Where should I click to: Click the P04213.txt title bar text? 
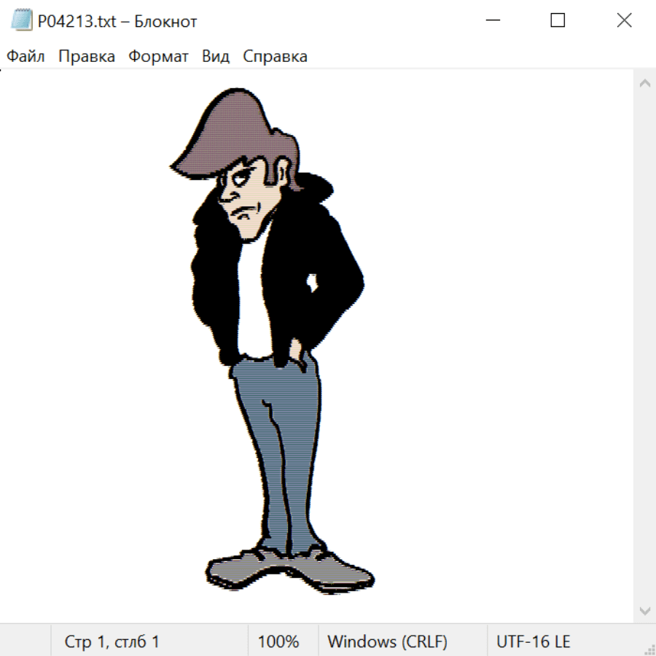pyautogui.click(x=117, y=22)
